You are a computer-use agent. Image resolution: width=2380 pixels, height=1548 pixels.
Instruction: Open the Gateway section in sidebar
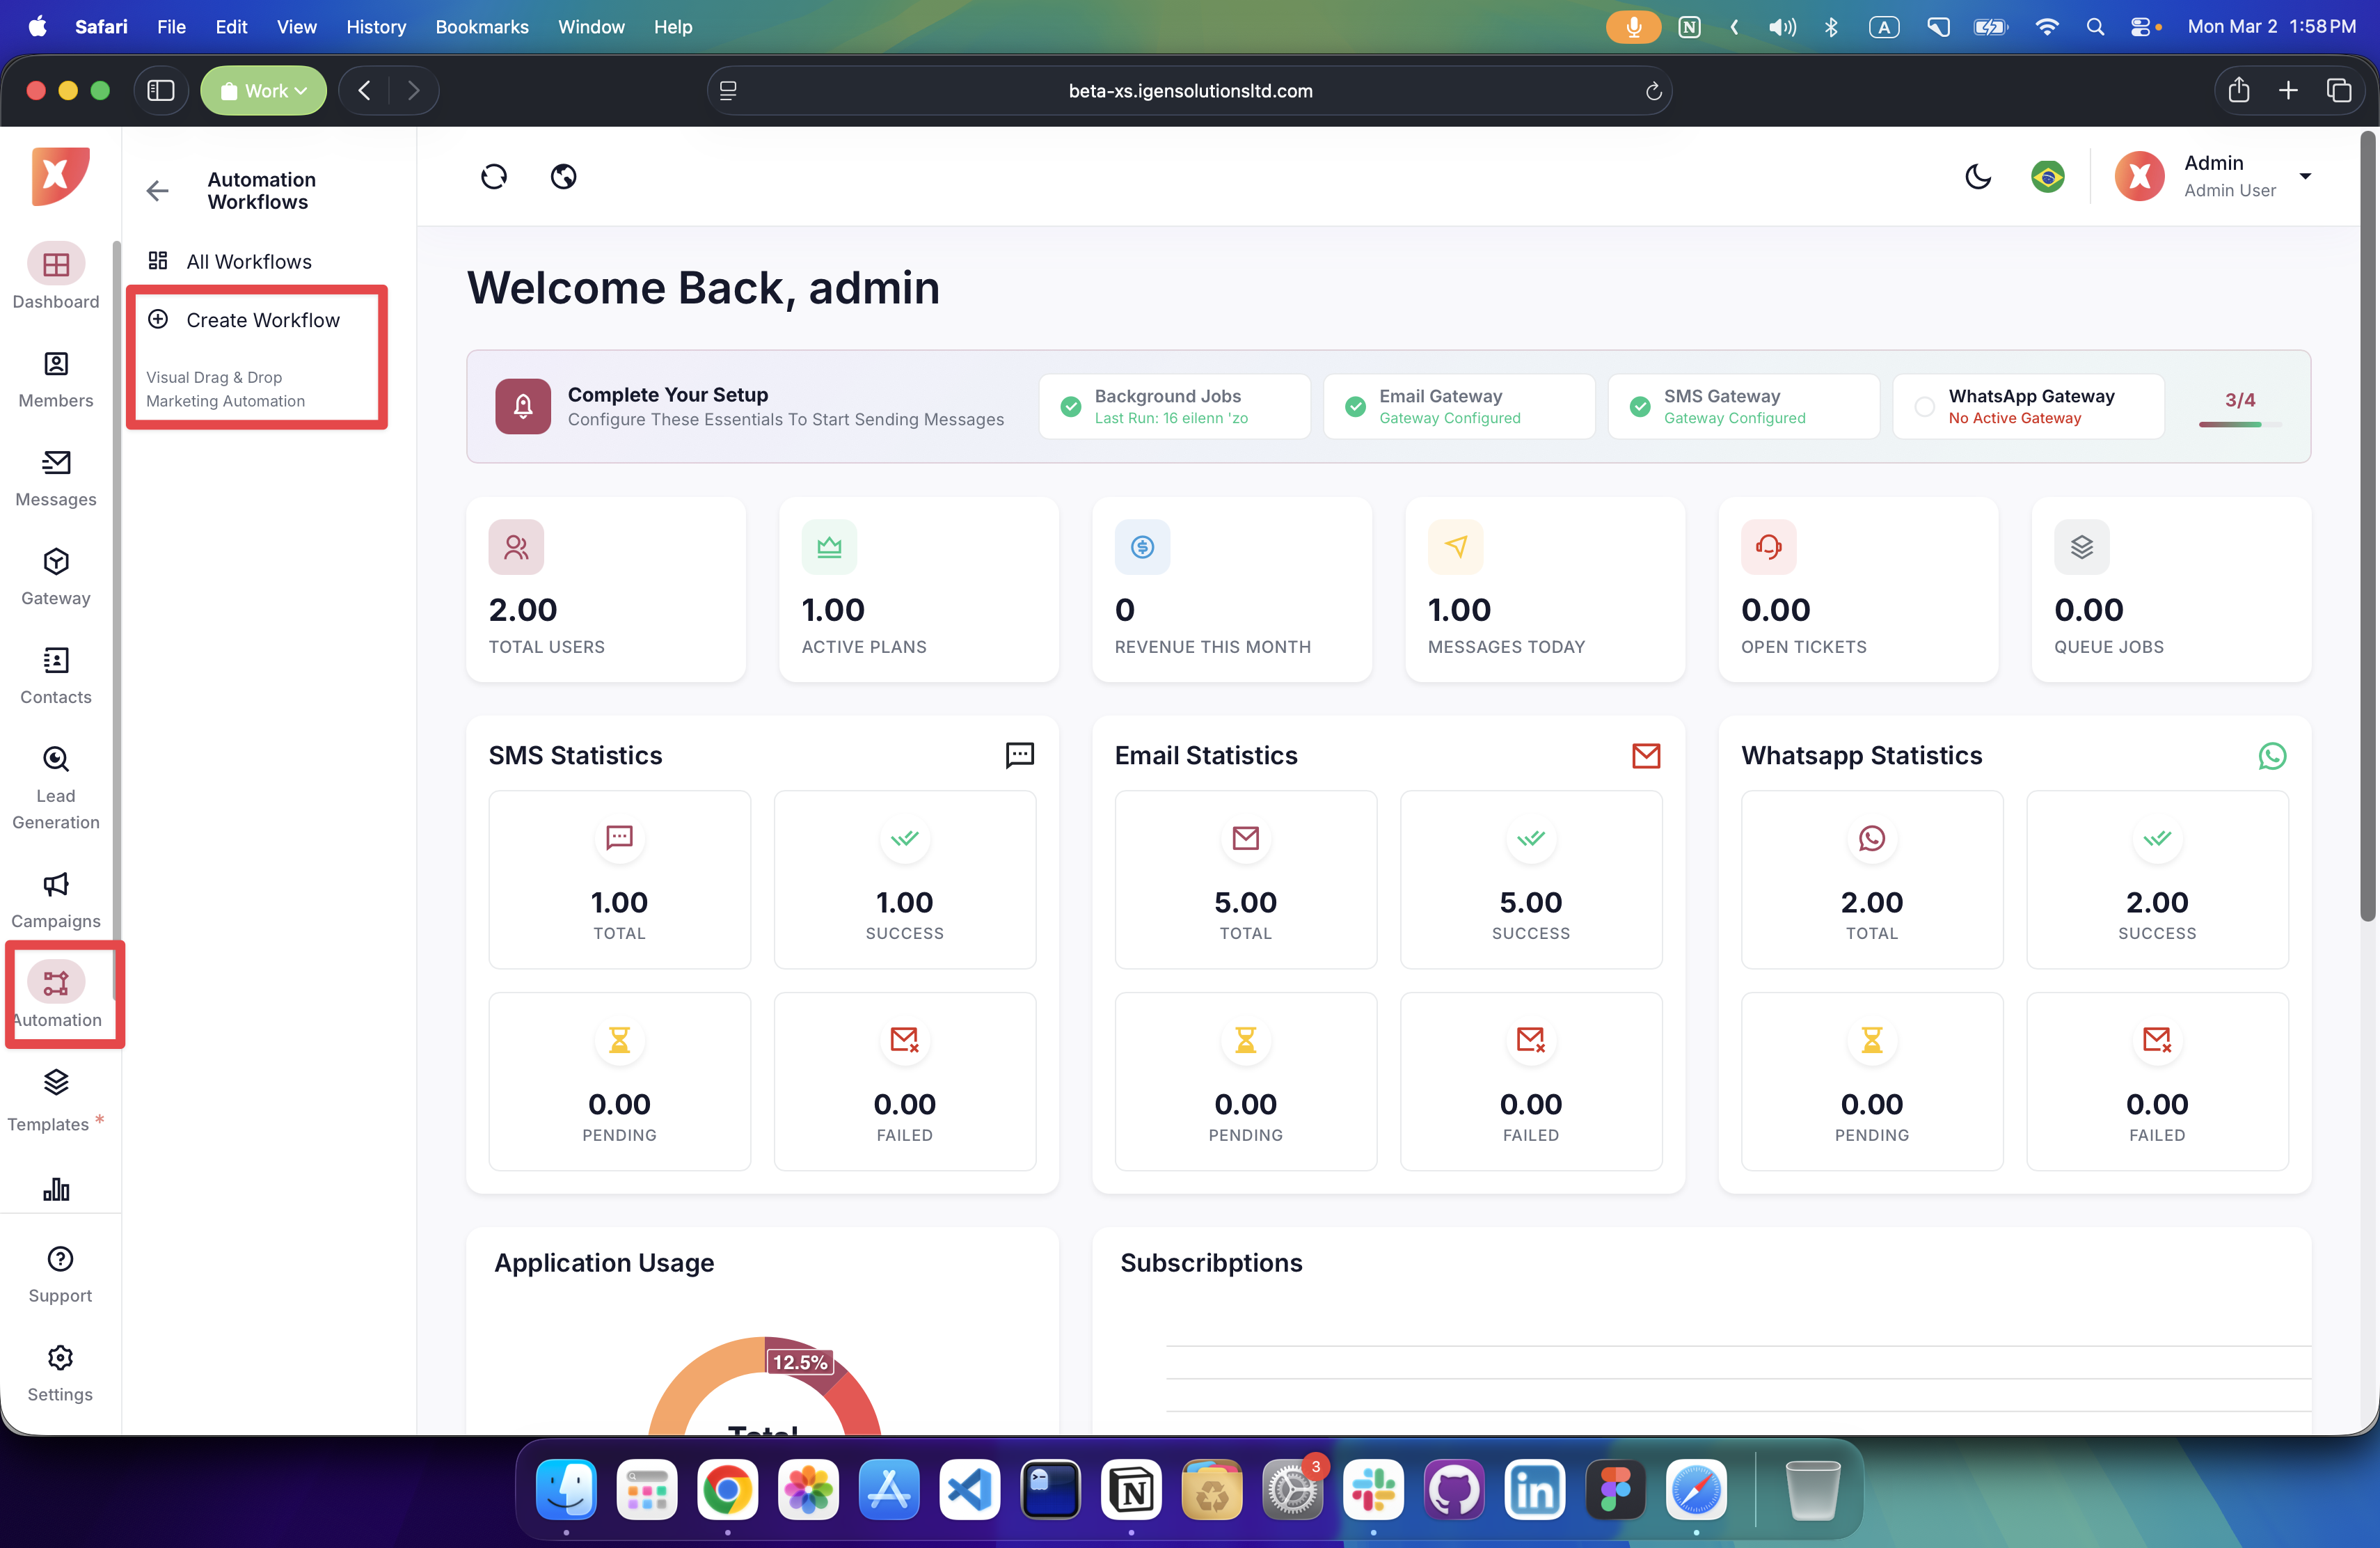click(x=56, y=562)
